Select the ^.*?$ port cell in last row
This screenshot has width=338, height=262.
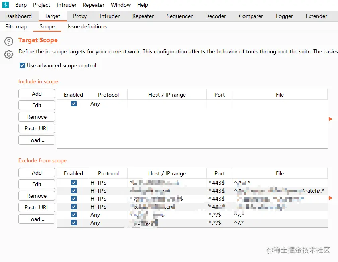[x=220, y=223]
